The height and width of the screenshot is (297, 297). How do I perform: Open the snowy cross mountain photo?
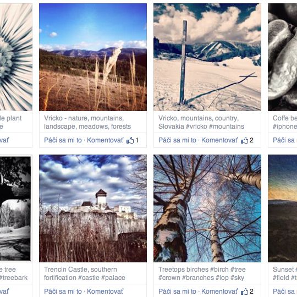[207, 57]
